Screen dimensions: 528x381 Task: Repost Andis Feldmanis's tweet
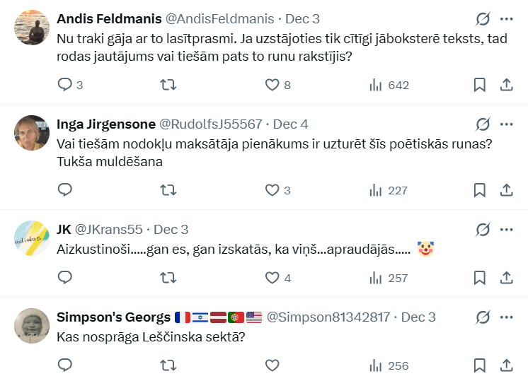[168, 85]
